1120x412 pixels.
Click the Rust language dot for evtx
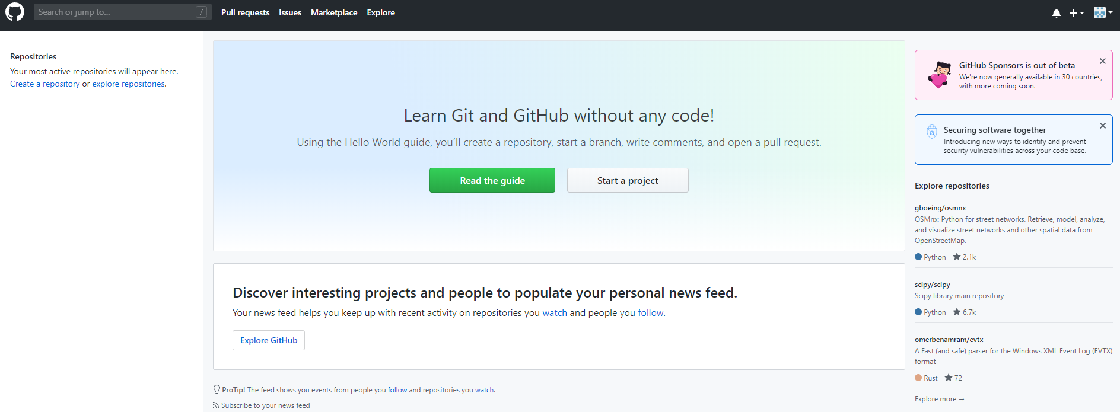(x=918, y=378)
